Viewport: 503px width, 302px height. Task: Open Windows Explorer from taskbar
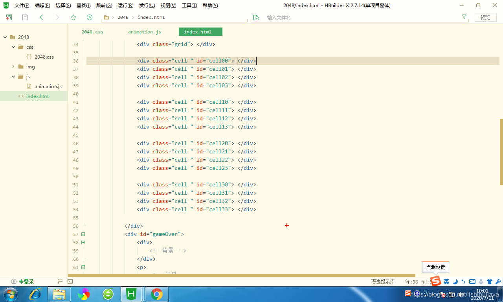tap(59, 294)
